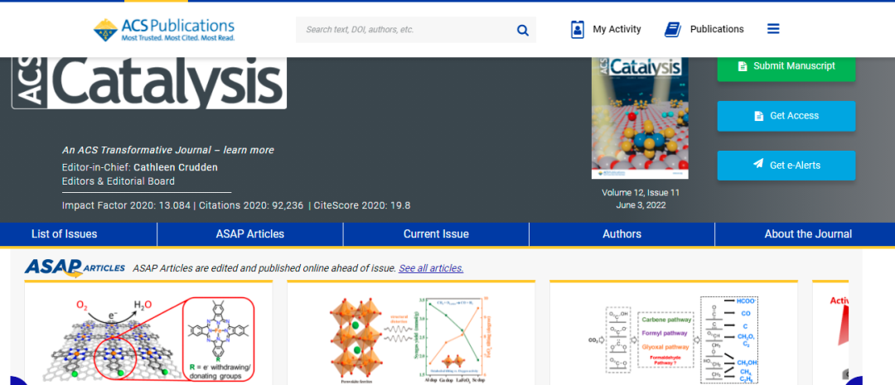Open the List of Issues tab
Viewport: 895px width, 385px height.
(x=64, y=234)
